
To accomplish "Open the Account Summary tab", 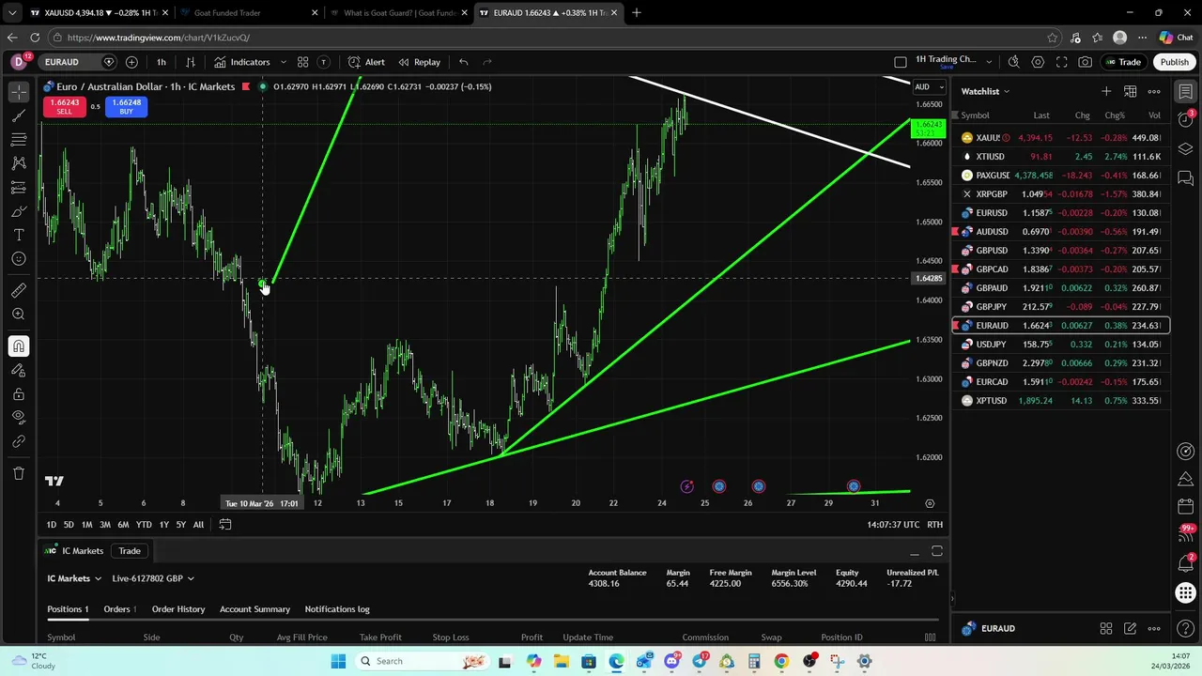I will pyautogui.click(x=254, y=608).
